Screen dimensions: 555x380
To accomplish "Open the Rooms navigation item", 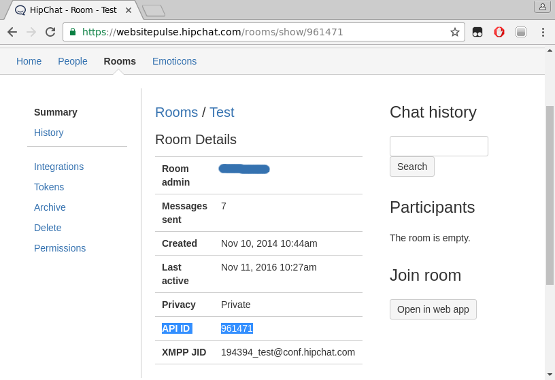I will coord(120,61).
